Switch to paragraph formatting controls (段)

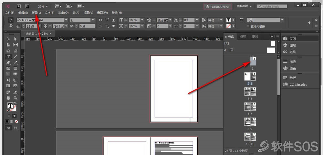coord(11,26)
